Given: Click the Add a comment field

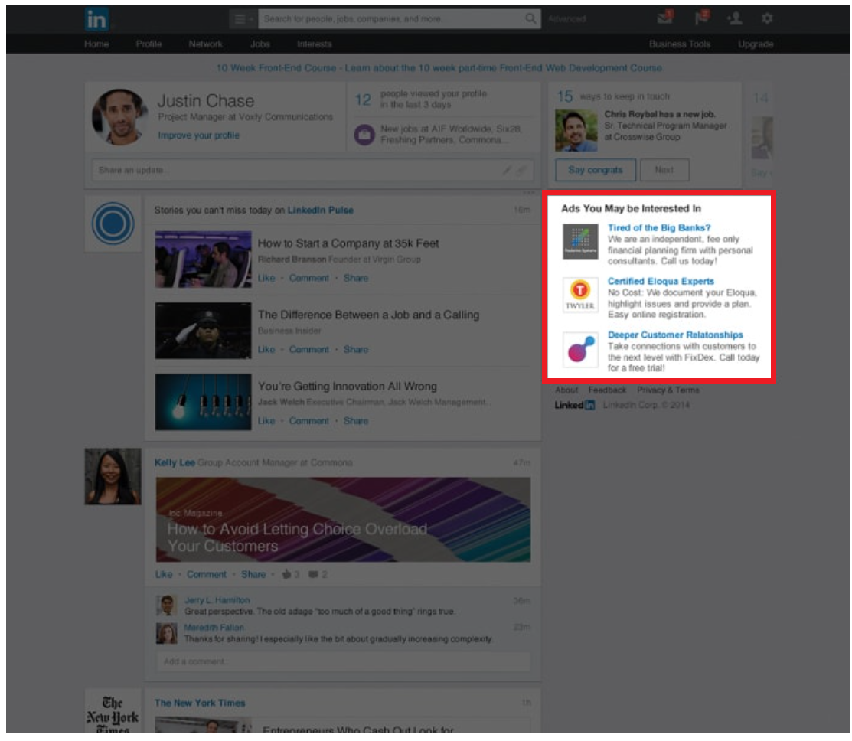Looking at the screenshot, I should [343, 661].
